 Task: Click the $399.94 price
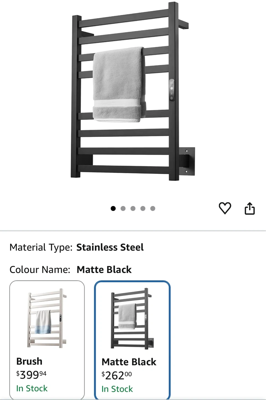[31, 375]
